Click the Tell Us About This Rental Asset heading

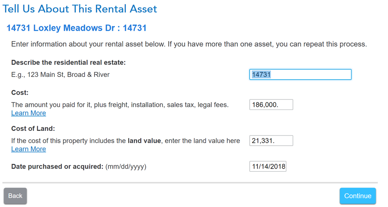pyautogui.click(x=80, y=9)
